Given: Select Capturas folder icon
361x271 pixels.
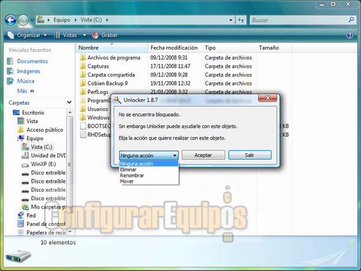Looking at the screenshot, I should 83,66.
